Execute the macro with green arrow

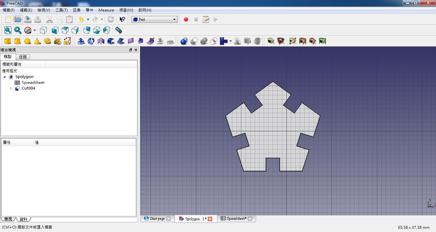click(x=216, y=19)
